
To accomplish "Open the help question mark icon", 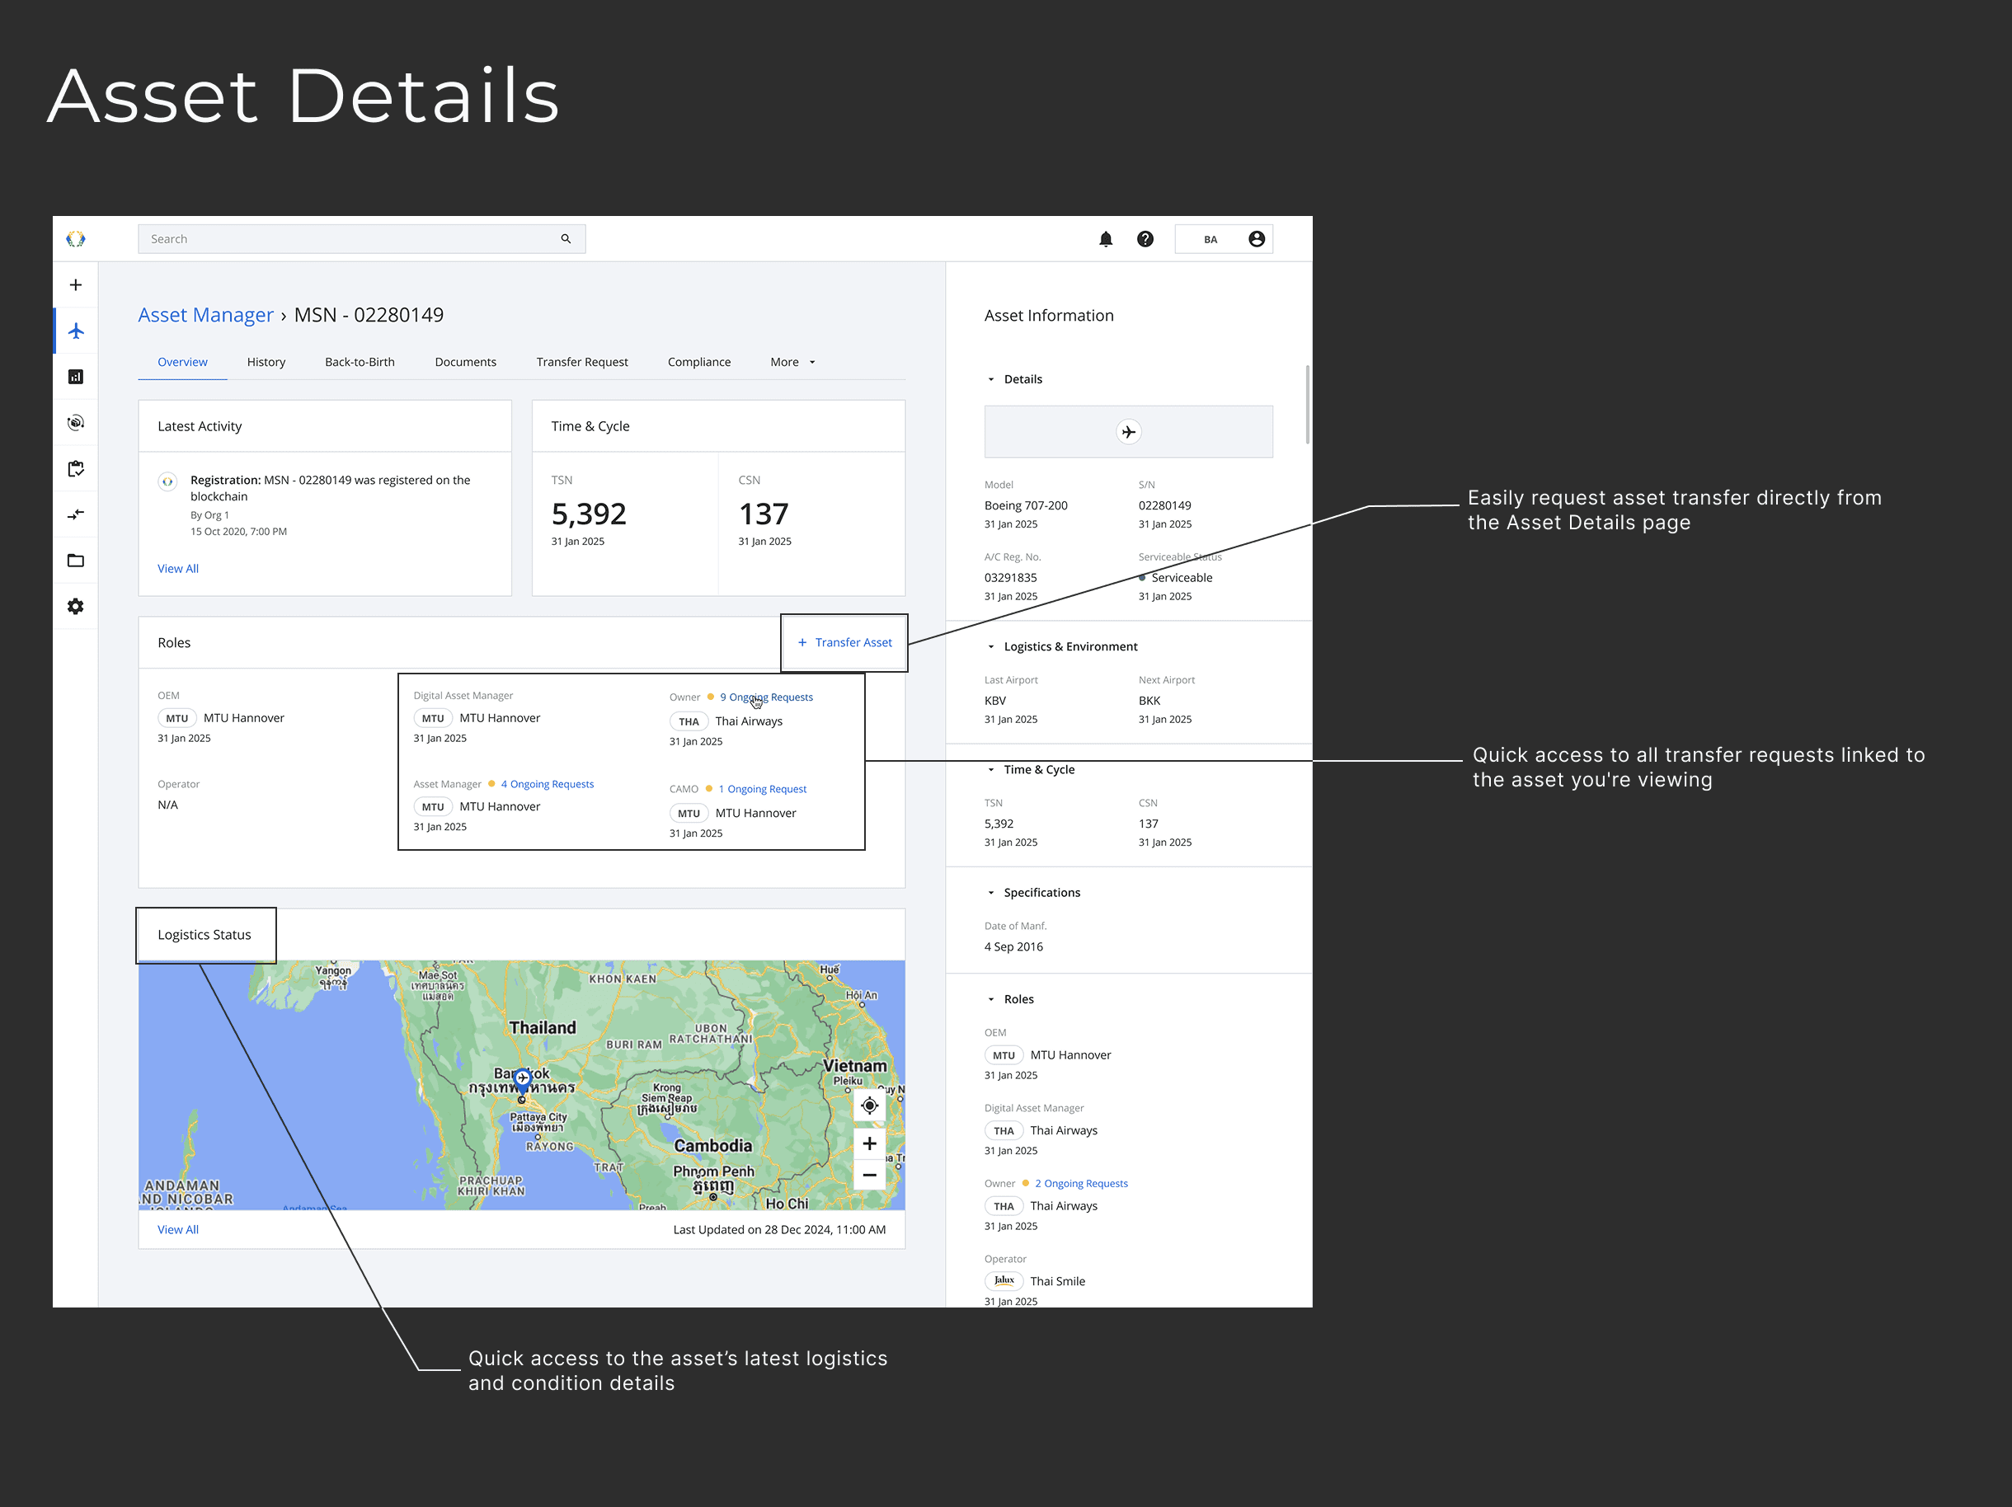I will point(1145,239).
